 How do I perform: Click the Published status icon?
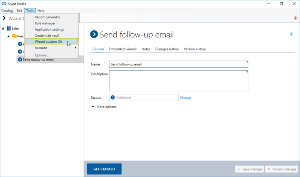tap(113, 97)
